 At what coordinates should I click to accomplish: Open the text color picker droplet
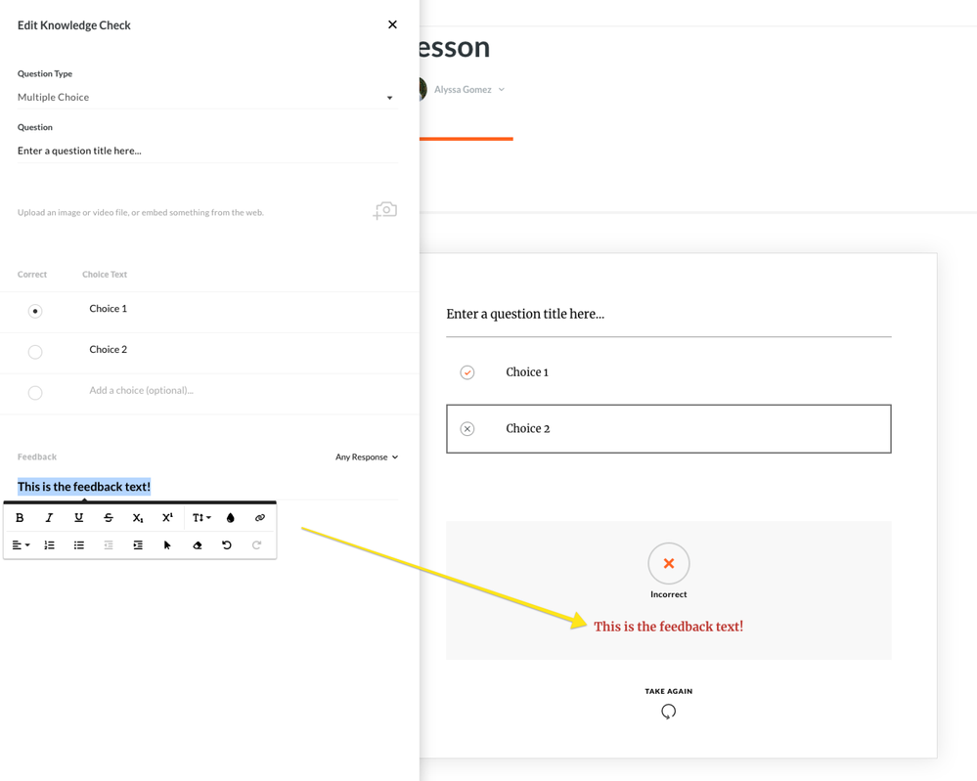tap(231, 518)
